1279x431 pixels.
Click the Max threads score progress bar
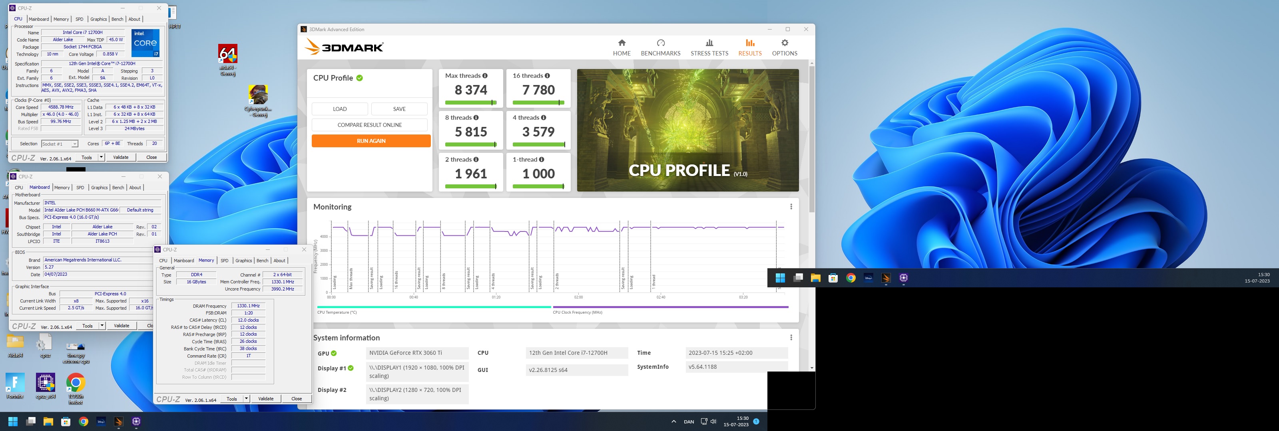pyautogui.click(x=471, y=103)
